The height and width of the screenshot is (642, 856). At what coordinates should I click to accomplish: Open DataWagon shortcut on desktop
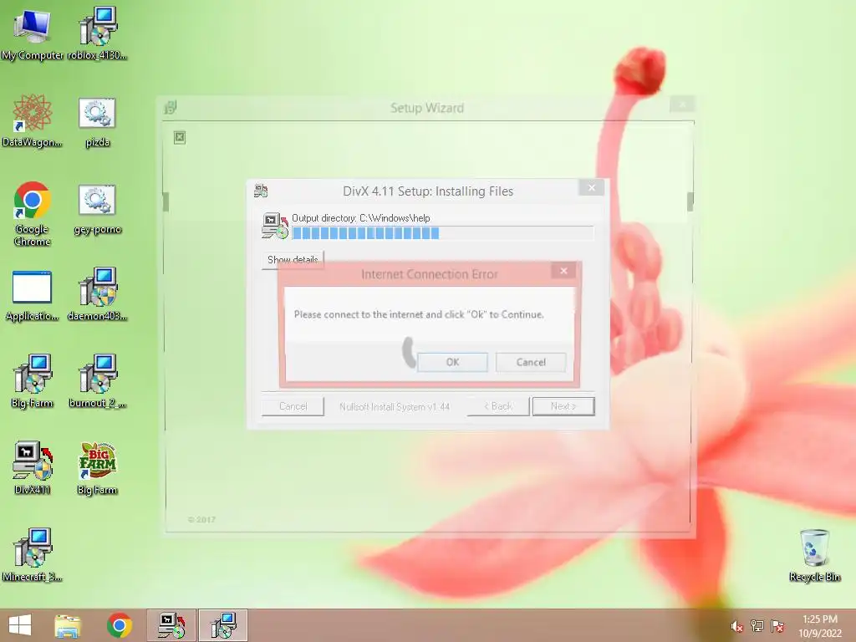coord(33,121)
